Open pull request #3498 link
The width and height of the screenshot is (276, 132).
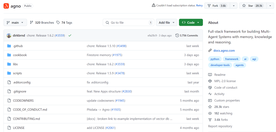[x=121, y=46]
